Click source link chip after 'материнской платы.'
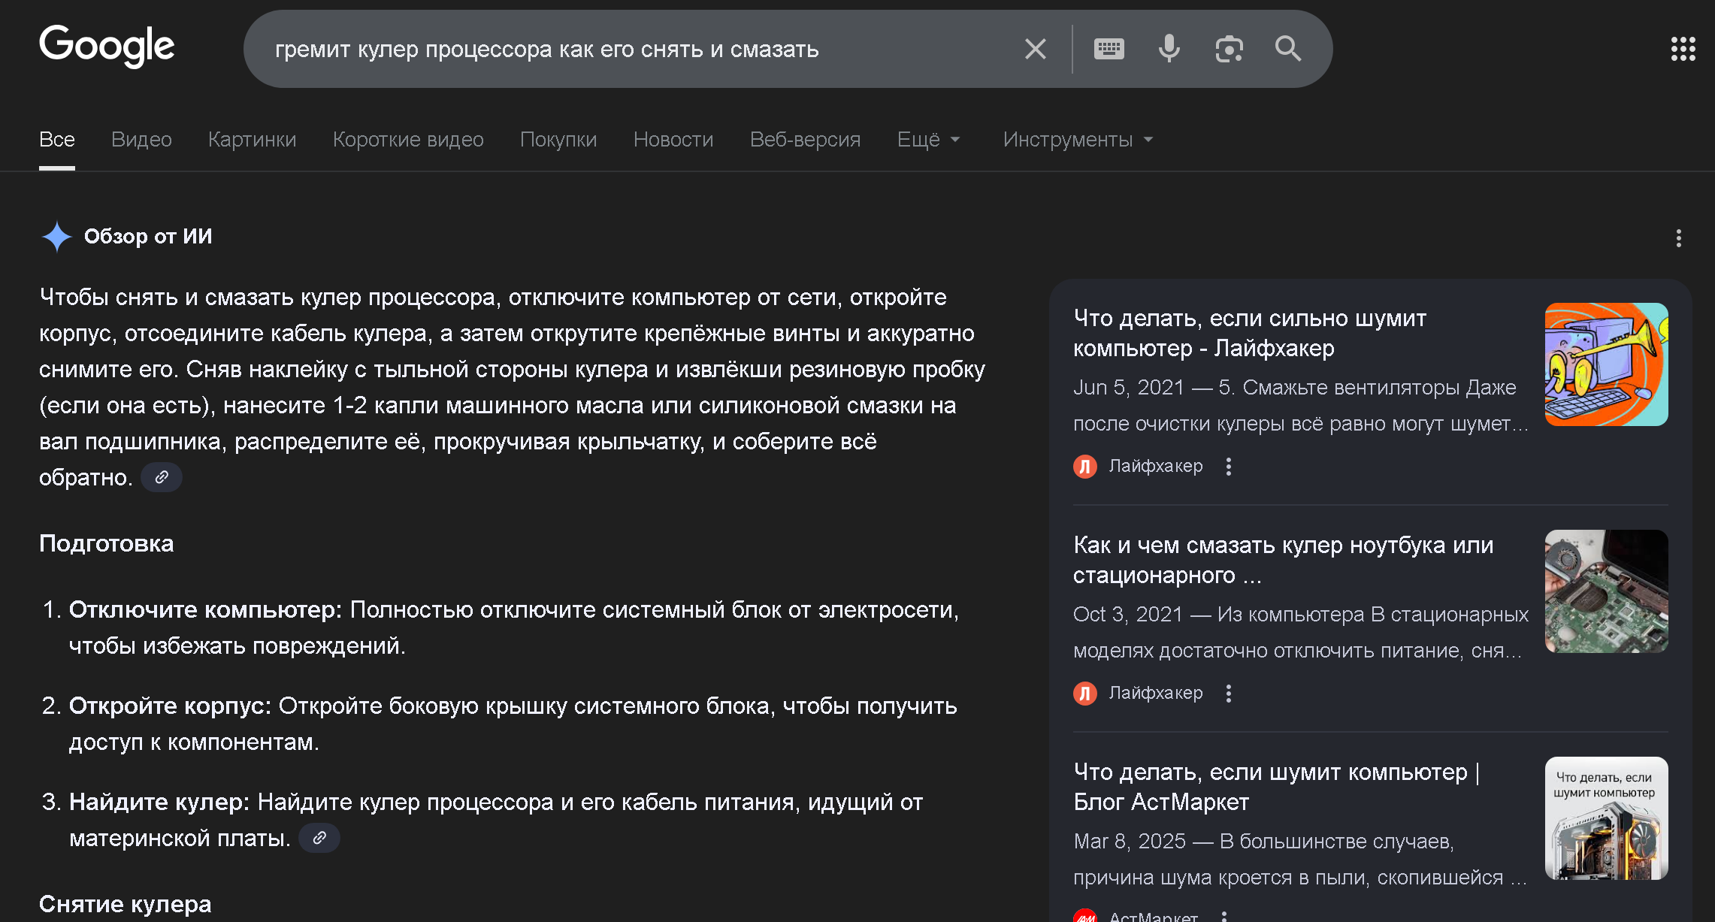Image resolution: width=1715 pixels, height=922 pixels. click(319, 838)
